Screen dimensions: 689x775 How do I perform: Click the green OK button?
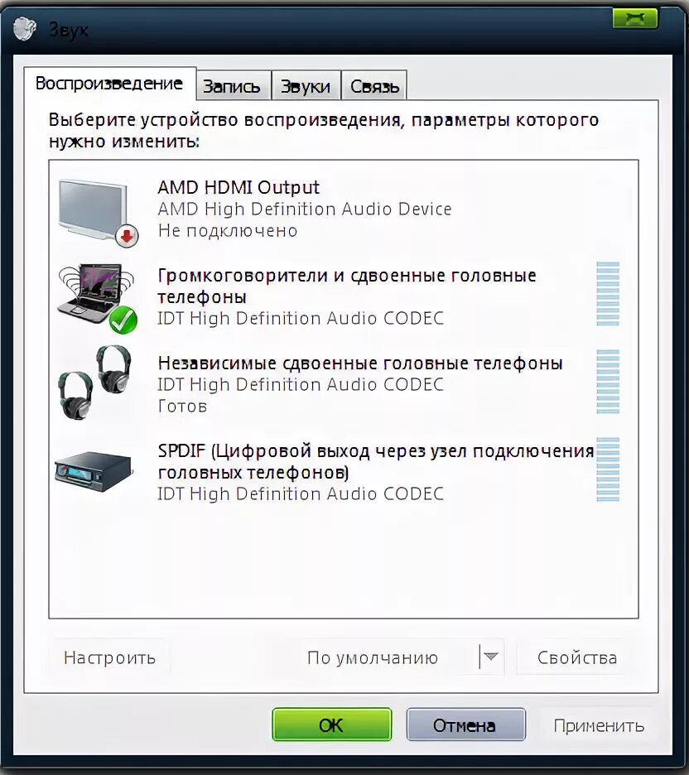click(331, 724)
